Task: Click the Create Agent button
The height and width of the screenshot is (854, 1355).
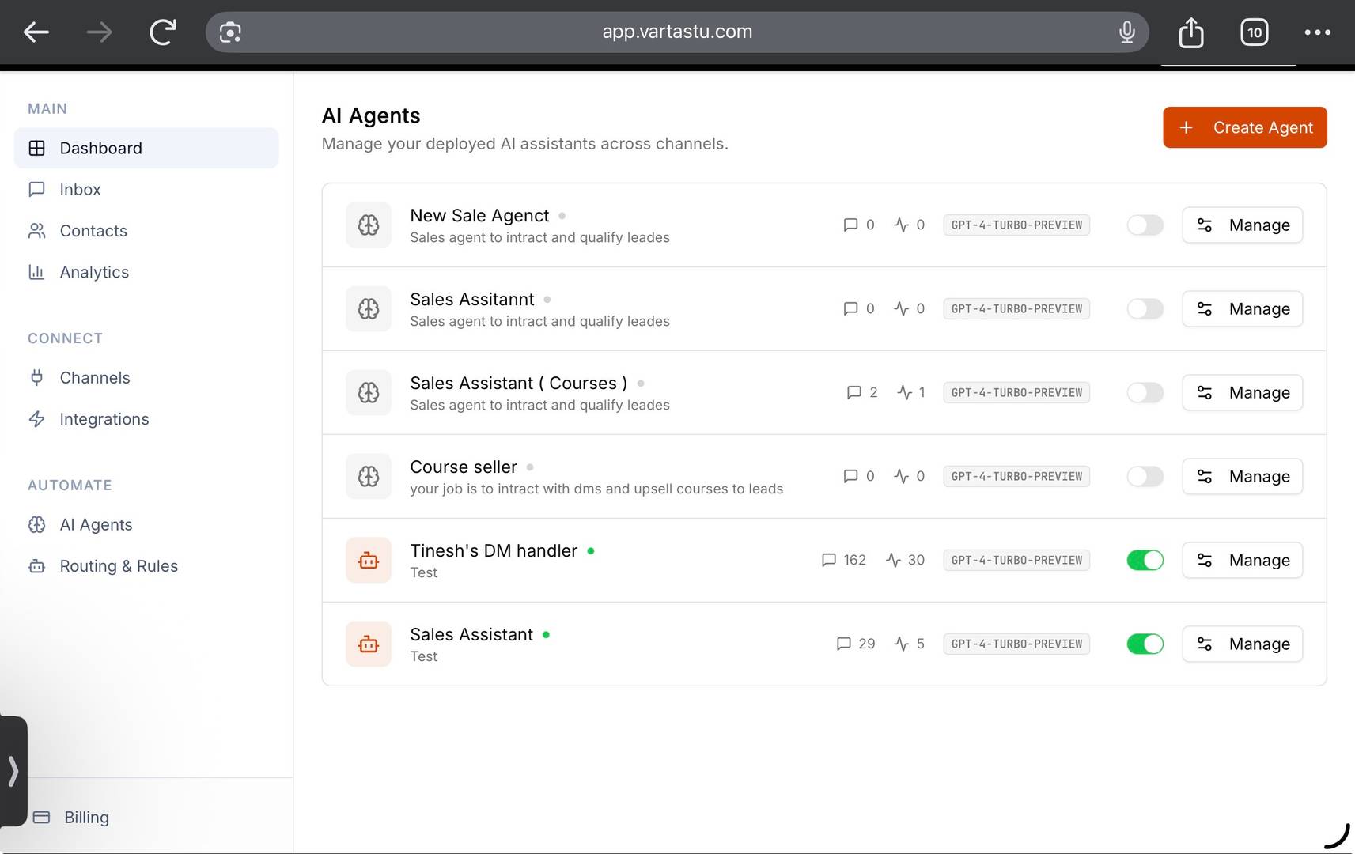Action: tap(1244, 127)
